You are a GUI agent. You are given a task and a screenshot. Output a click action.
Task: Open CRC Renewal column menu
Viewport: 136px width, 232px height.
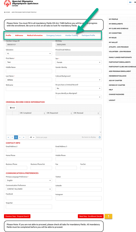coord(98,113)
